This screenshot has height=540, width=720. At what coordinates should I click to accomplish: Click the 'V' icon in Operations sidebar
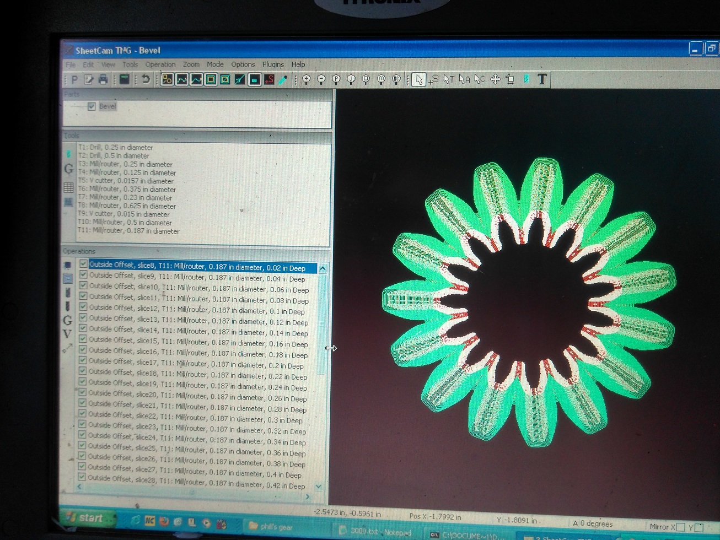pos(67,334)
